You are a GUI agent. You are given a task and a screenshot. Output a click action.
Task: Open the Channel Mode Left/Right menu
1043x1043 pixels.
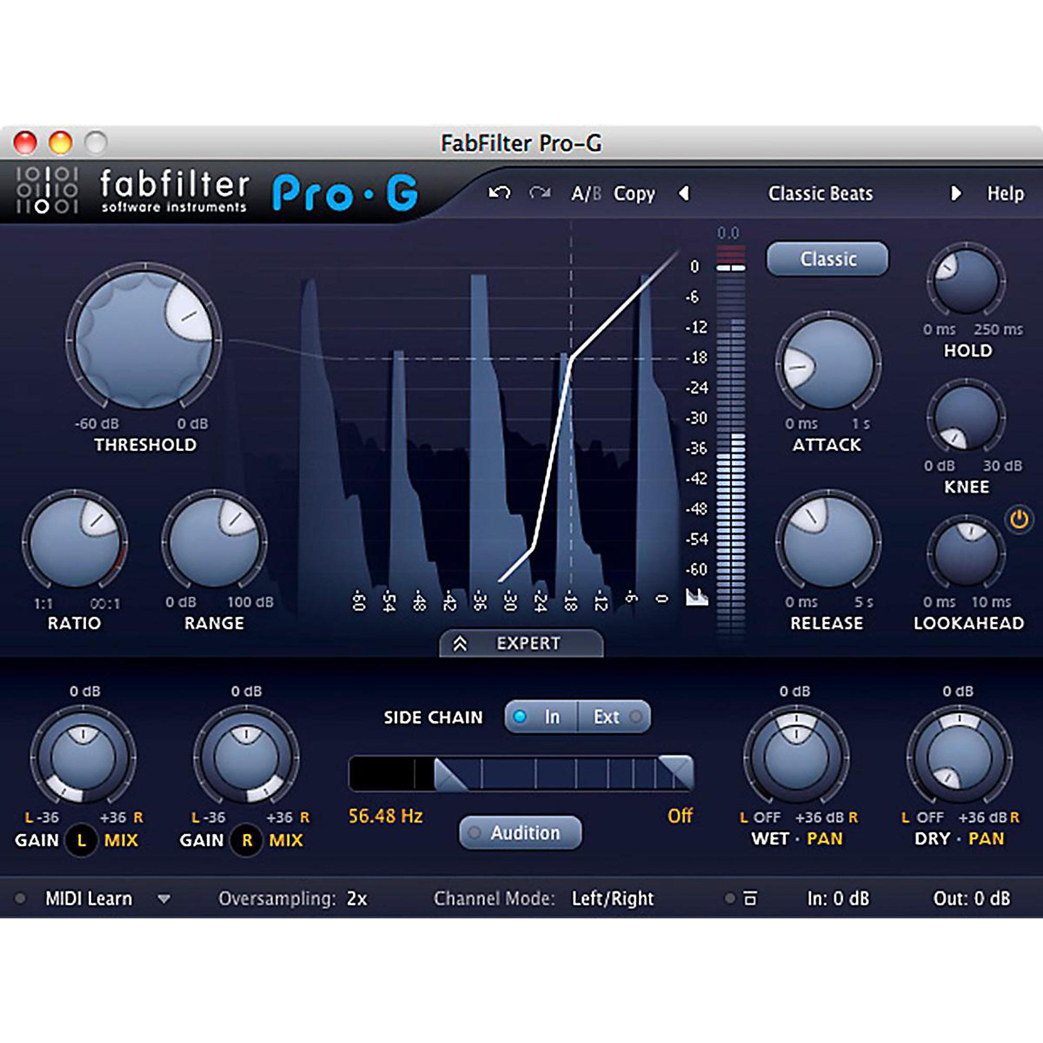(612, 899)
